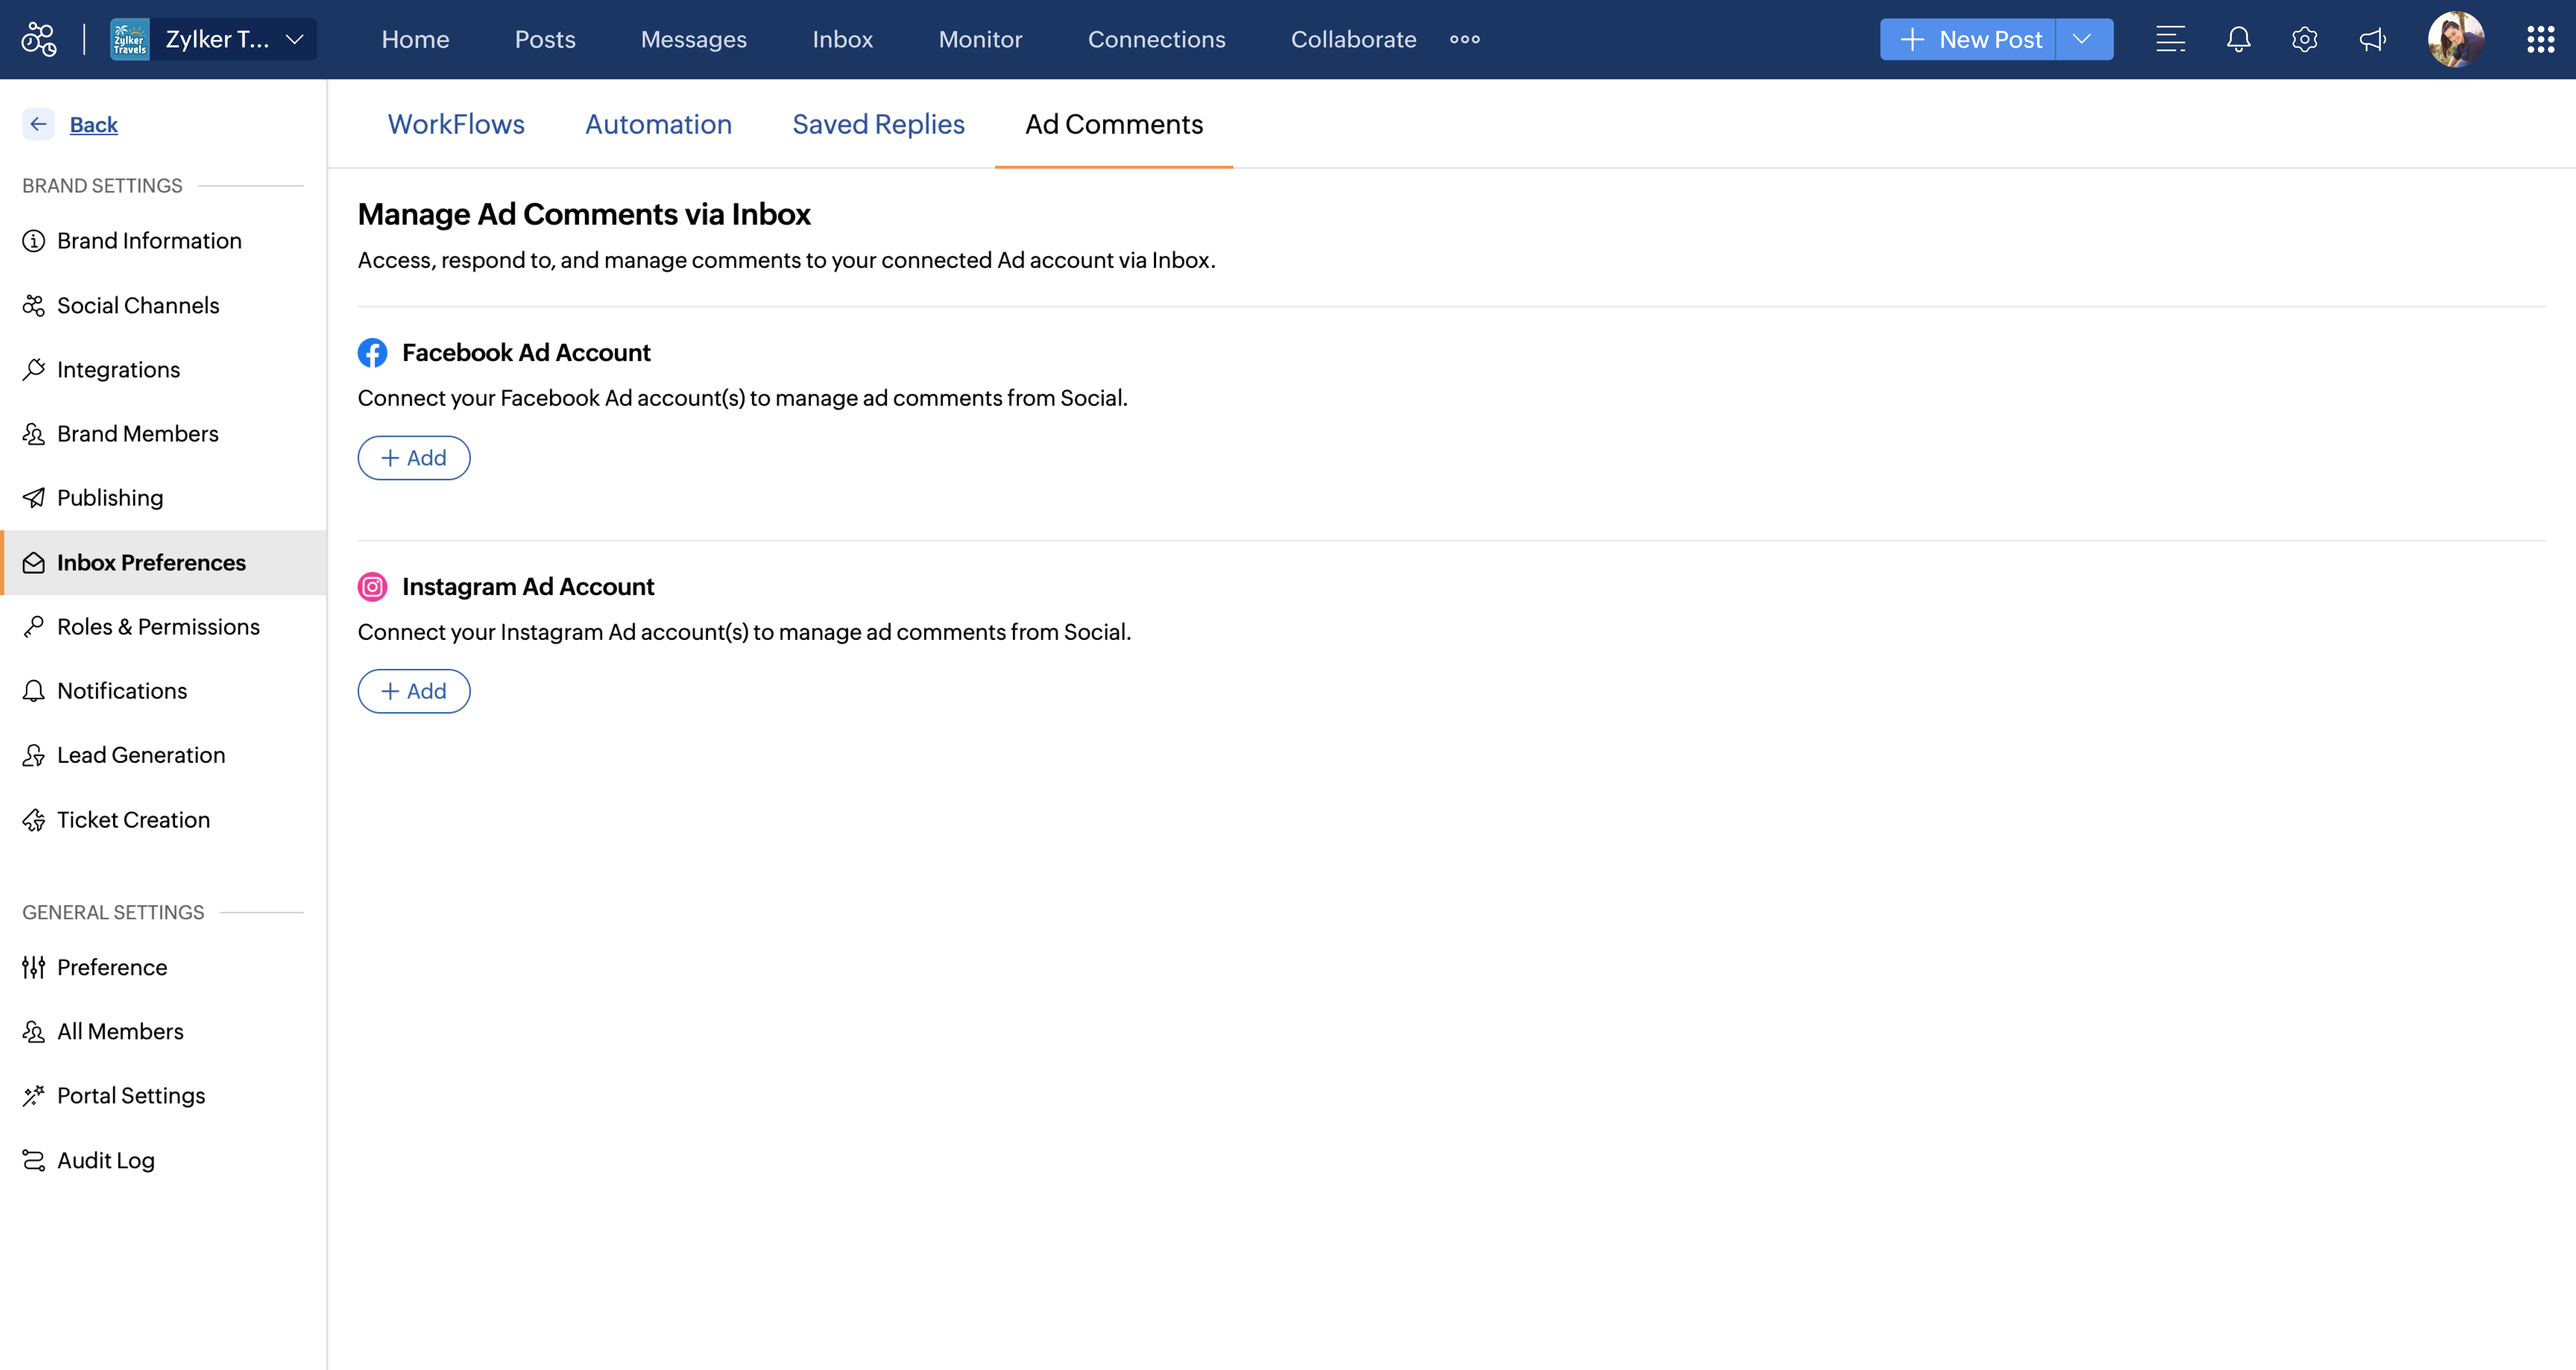Open Roles & Permissions settings

(158, 627)
